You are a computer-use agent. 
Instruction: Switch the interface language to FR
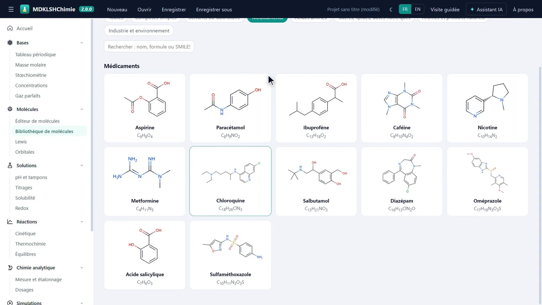point(405,9)
